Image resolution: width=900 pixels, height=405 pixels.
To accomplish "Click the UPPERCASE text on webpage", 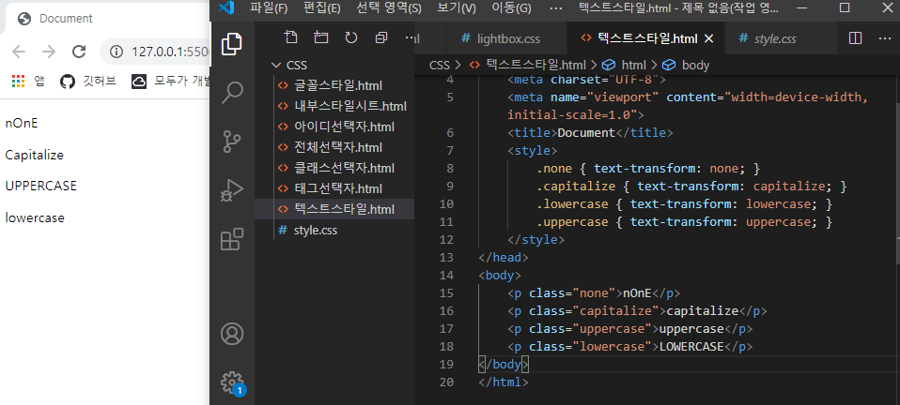I will tap(40, 187).
